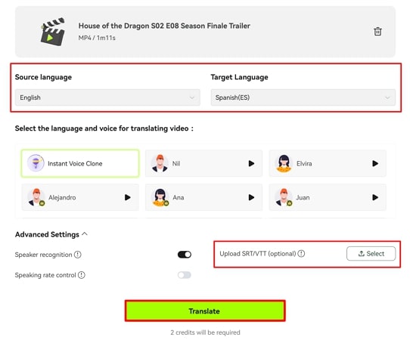Click Elvira's avatar icon

(x=284, y=163)
